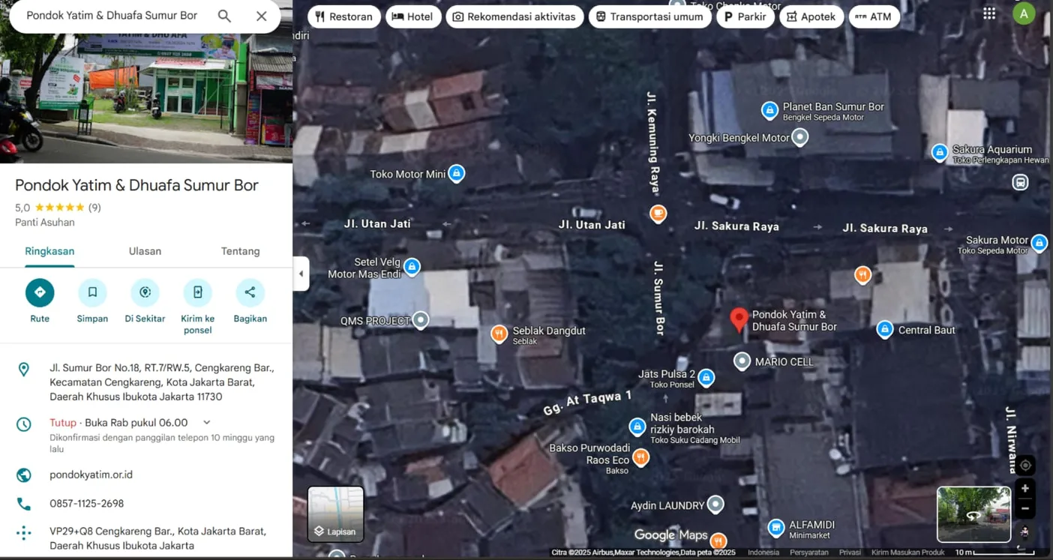1053x560 pixels.
Task: Center map on your location
Action: coord(1025,466)
